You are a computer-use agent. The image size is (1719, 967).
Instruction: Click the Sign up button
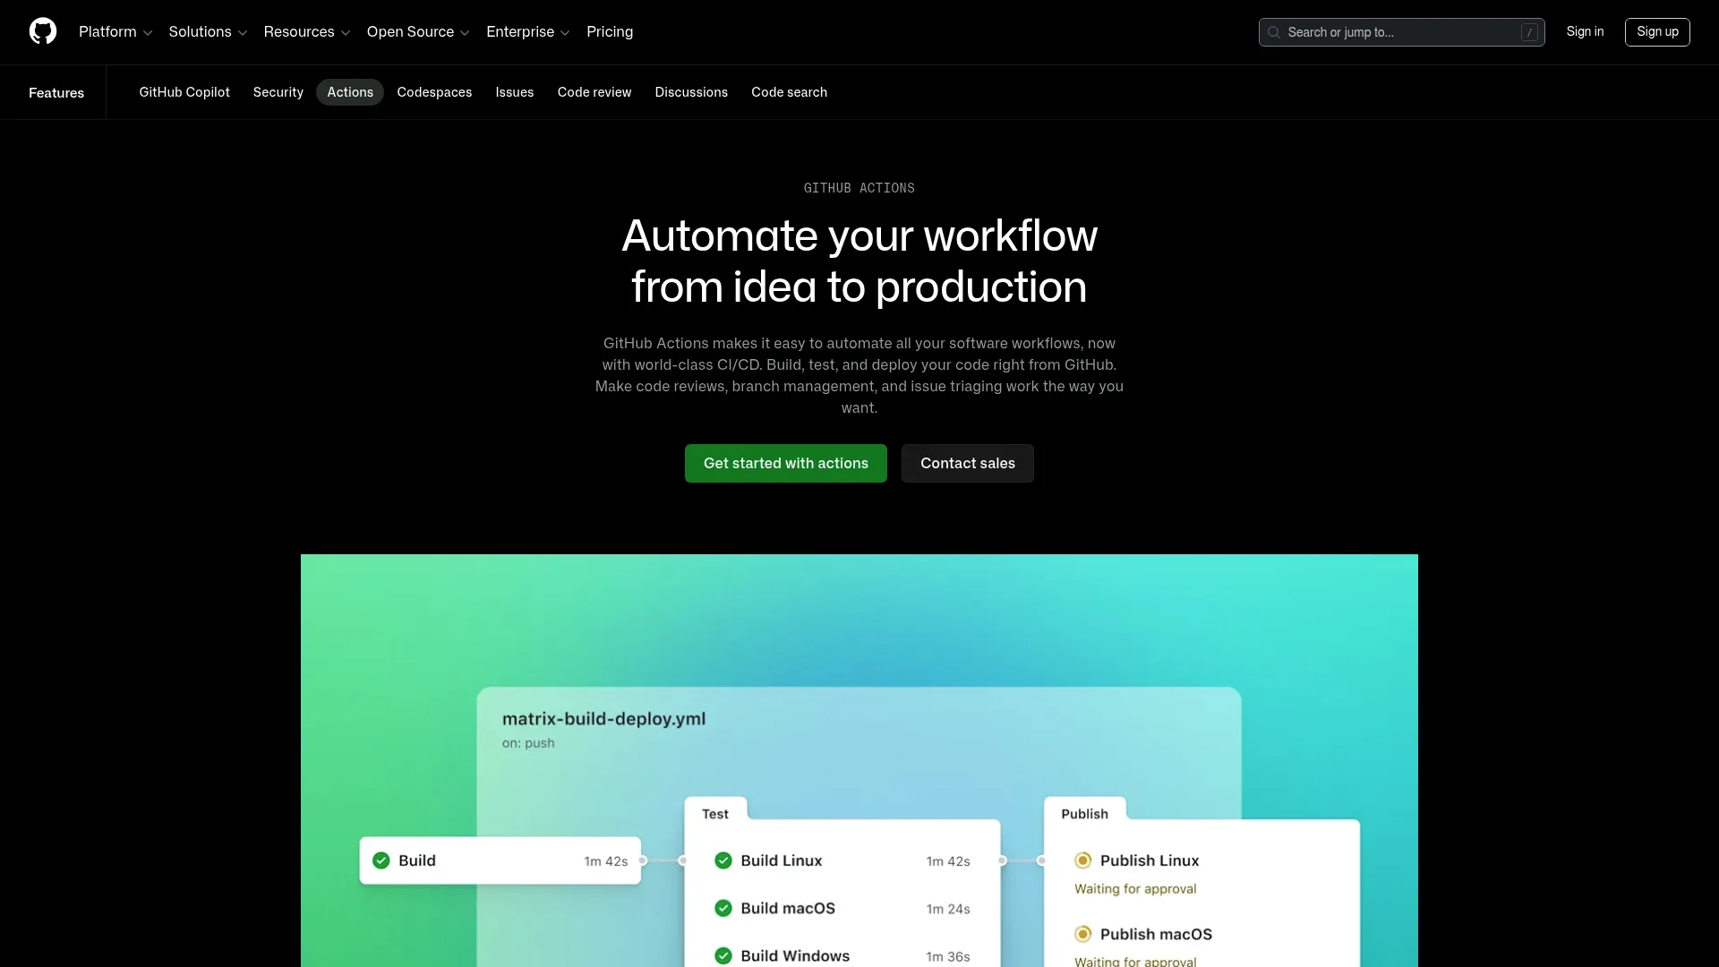[x=1657, y=31]
